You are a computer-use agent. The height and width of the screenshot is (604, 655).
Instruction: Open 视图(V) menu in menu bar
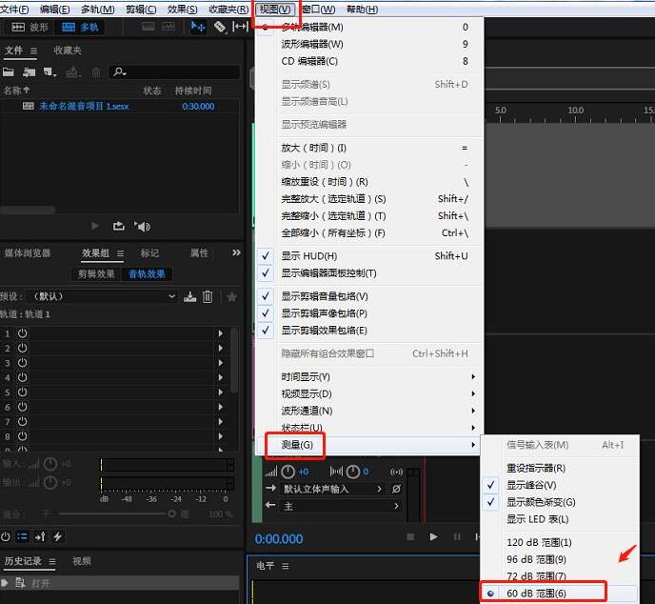click(x=275, y=10)
